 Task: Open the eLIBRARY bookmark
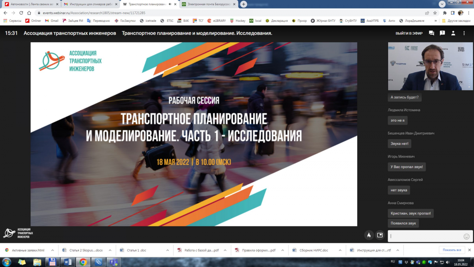point(216,21)
